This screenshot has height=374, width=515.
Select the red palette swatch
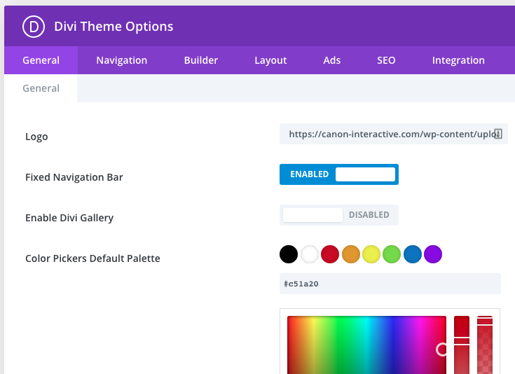point(330,254)
